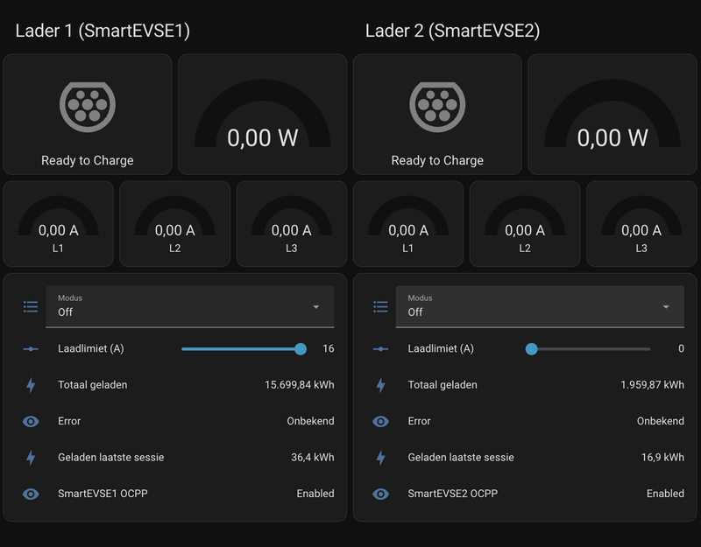Screen dimensions: 701x547
Task: Open the Lader 2 L1 current gauge
Action: pyautogui.click(x=408, y=224)
